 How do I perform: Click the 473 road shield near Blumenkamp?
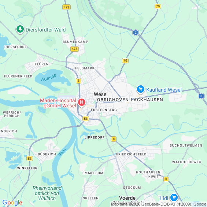point(75,49)
